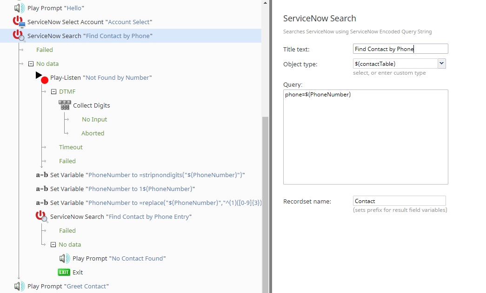Click the scrollbar up arrow of the tree
The height and width of the screenshot is (293, 486).
tap(265, 3)
